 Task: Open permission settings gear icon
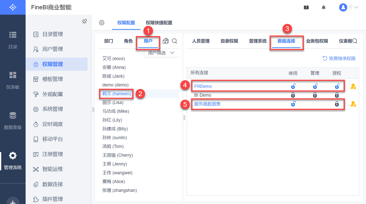(102, 23)
